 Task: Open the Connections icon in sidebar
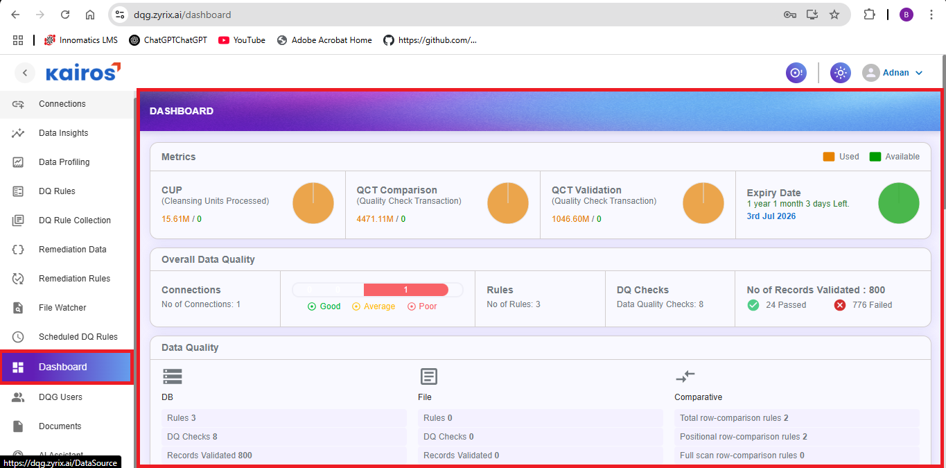point(18,104)
